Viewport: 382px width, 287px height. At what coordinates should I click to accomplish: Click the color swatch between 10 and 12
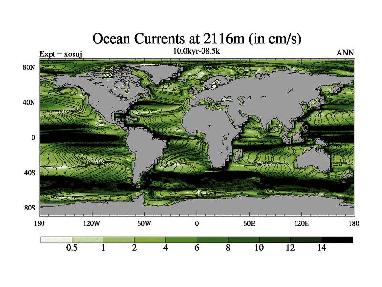point(275,239)
